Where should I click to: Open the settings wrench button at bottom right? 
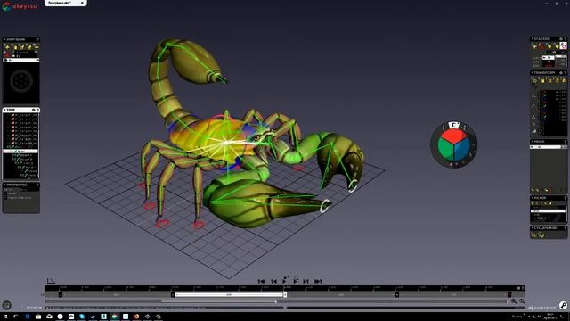click(563, 305)
